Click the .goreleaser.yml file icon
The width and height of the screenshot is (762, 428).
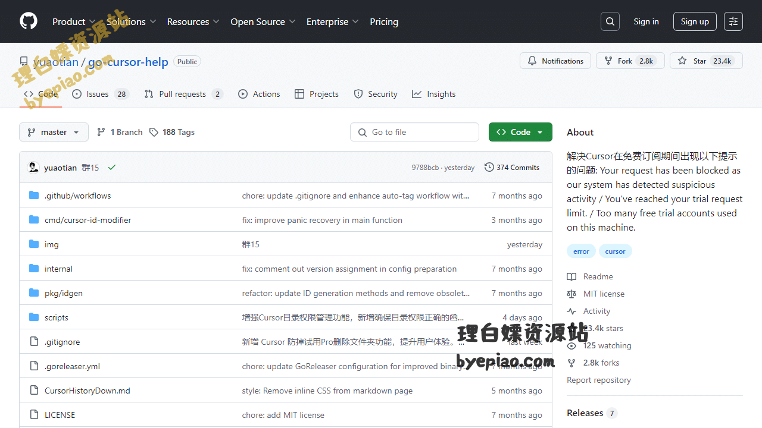[x=34, y=366]
